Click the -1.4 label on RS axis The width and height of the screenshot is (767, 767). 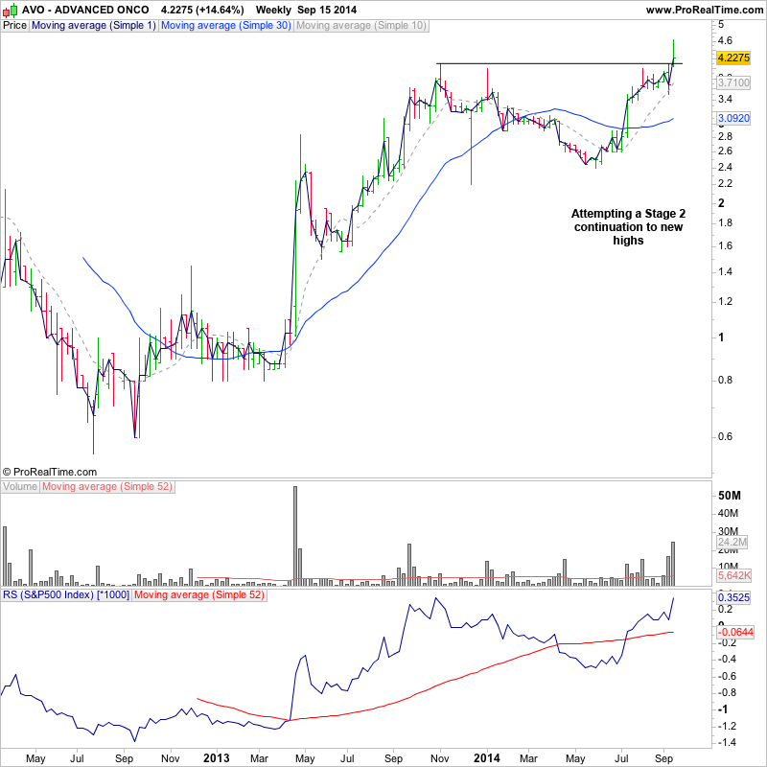[726, 742]
